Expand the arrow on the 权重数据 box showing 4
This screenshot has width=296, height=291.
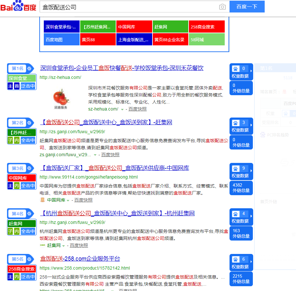click(x=251, y=216)
